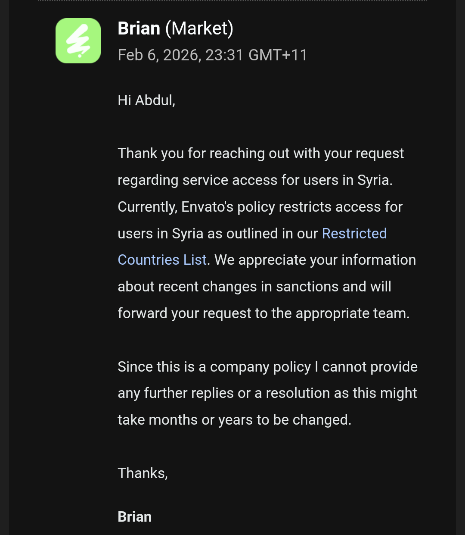Click the bold Brian signature at bottom
This screenshot has width=465, height=535.
click(135, 517)
